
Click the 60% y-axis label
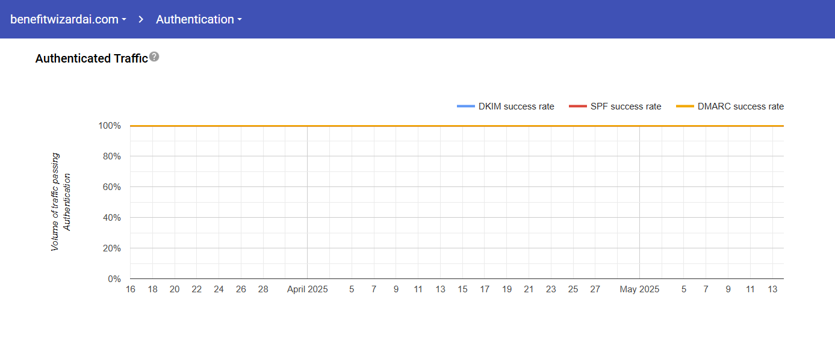(111, 187)
